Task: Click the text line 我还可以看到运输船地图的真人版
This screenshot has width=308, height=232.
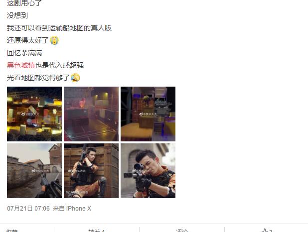Action: click(59, 28)
